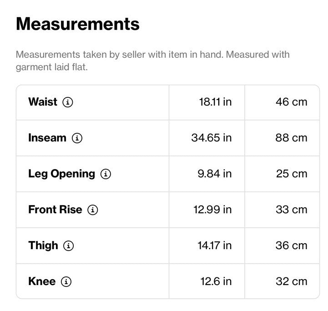The height and width of the screenshot is (311, 328).
Task: Click the Knee info icon
Action: 66,281
